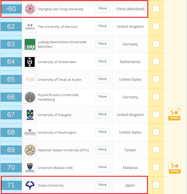This screenshot has width=187, height=194.
Task: Click the Netherlands location cell
Action: click(130, 62)
